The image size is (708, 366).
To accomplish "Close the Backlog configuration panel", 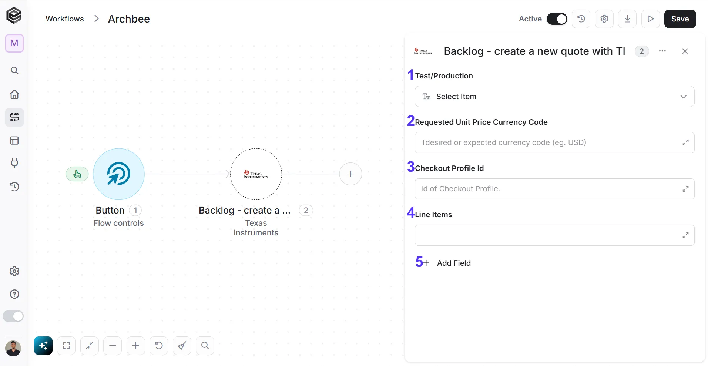I will coord(685,51).
